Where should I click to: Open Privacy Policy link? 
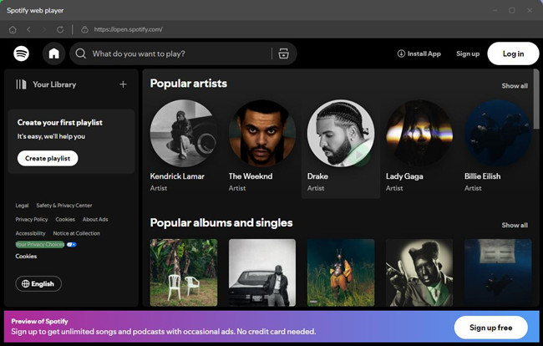(32, 219)
